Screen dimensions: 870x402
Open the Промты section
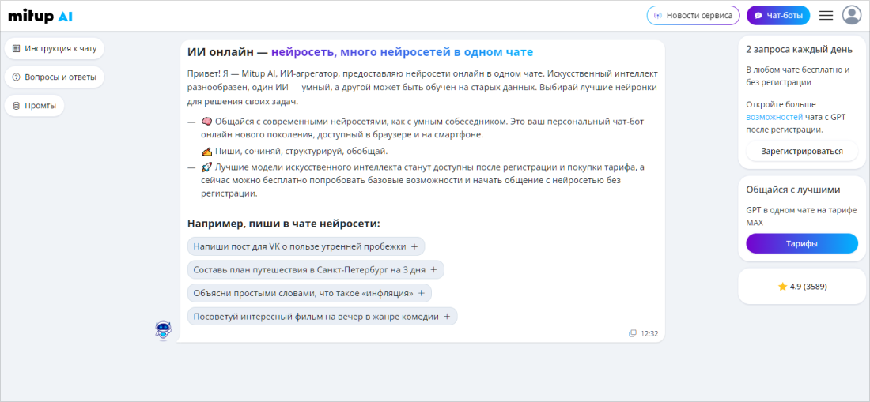(x=35, y=106)
